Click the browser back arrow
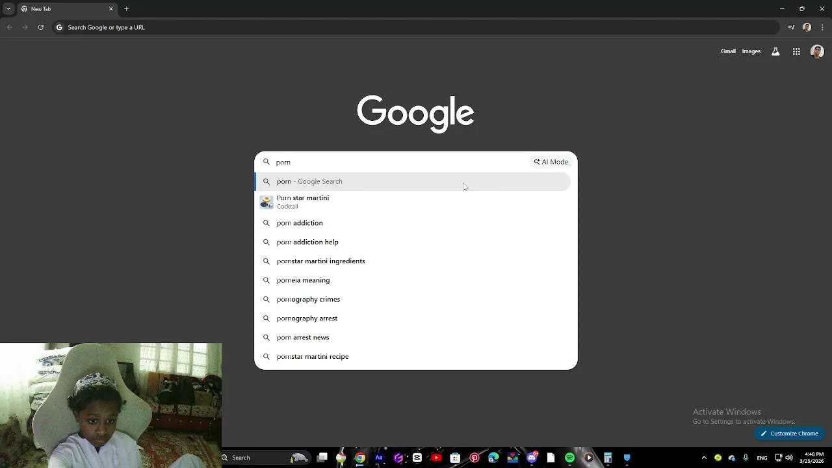The height and width of the screenshot is (468, 832). [9, 27]
